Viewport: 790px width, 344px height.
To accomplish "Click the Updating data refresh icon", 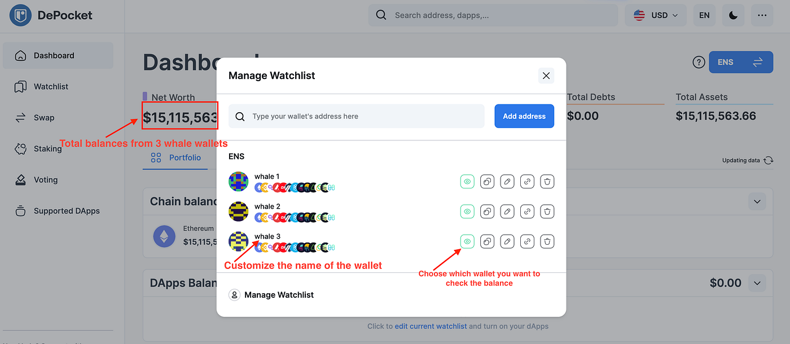I will pos(768,161).
